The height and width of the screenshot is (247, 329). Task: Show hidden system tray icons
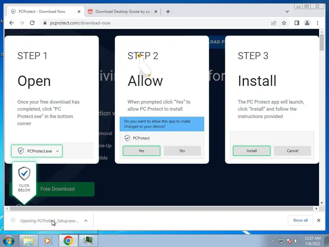click(x=273, y=241)
